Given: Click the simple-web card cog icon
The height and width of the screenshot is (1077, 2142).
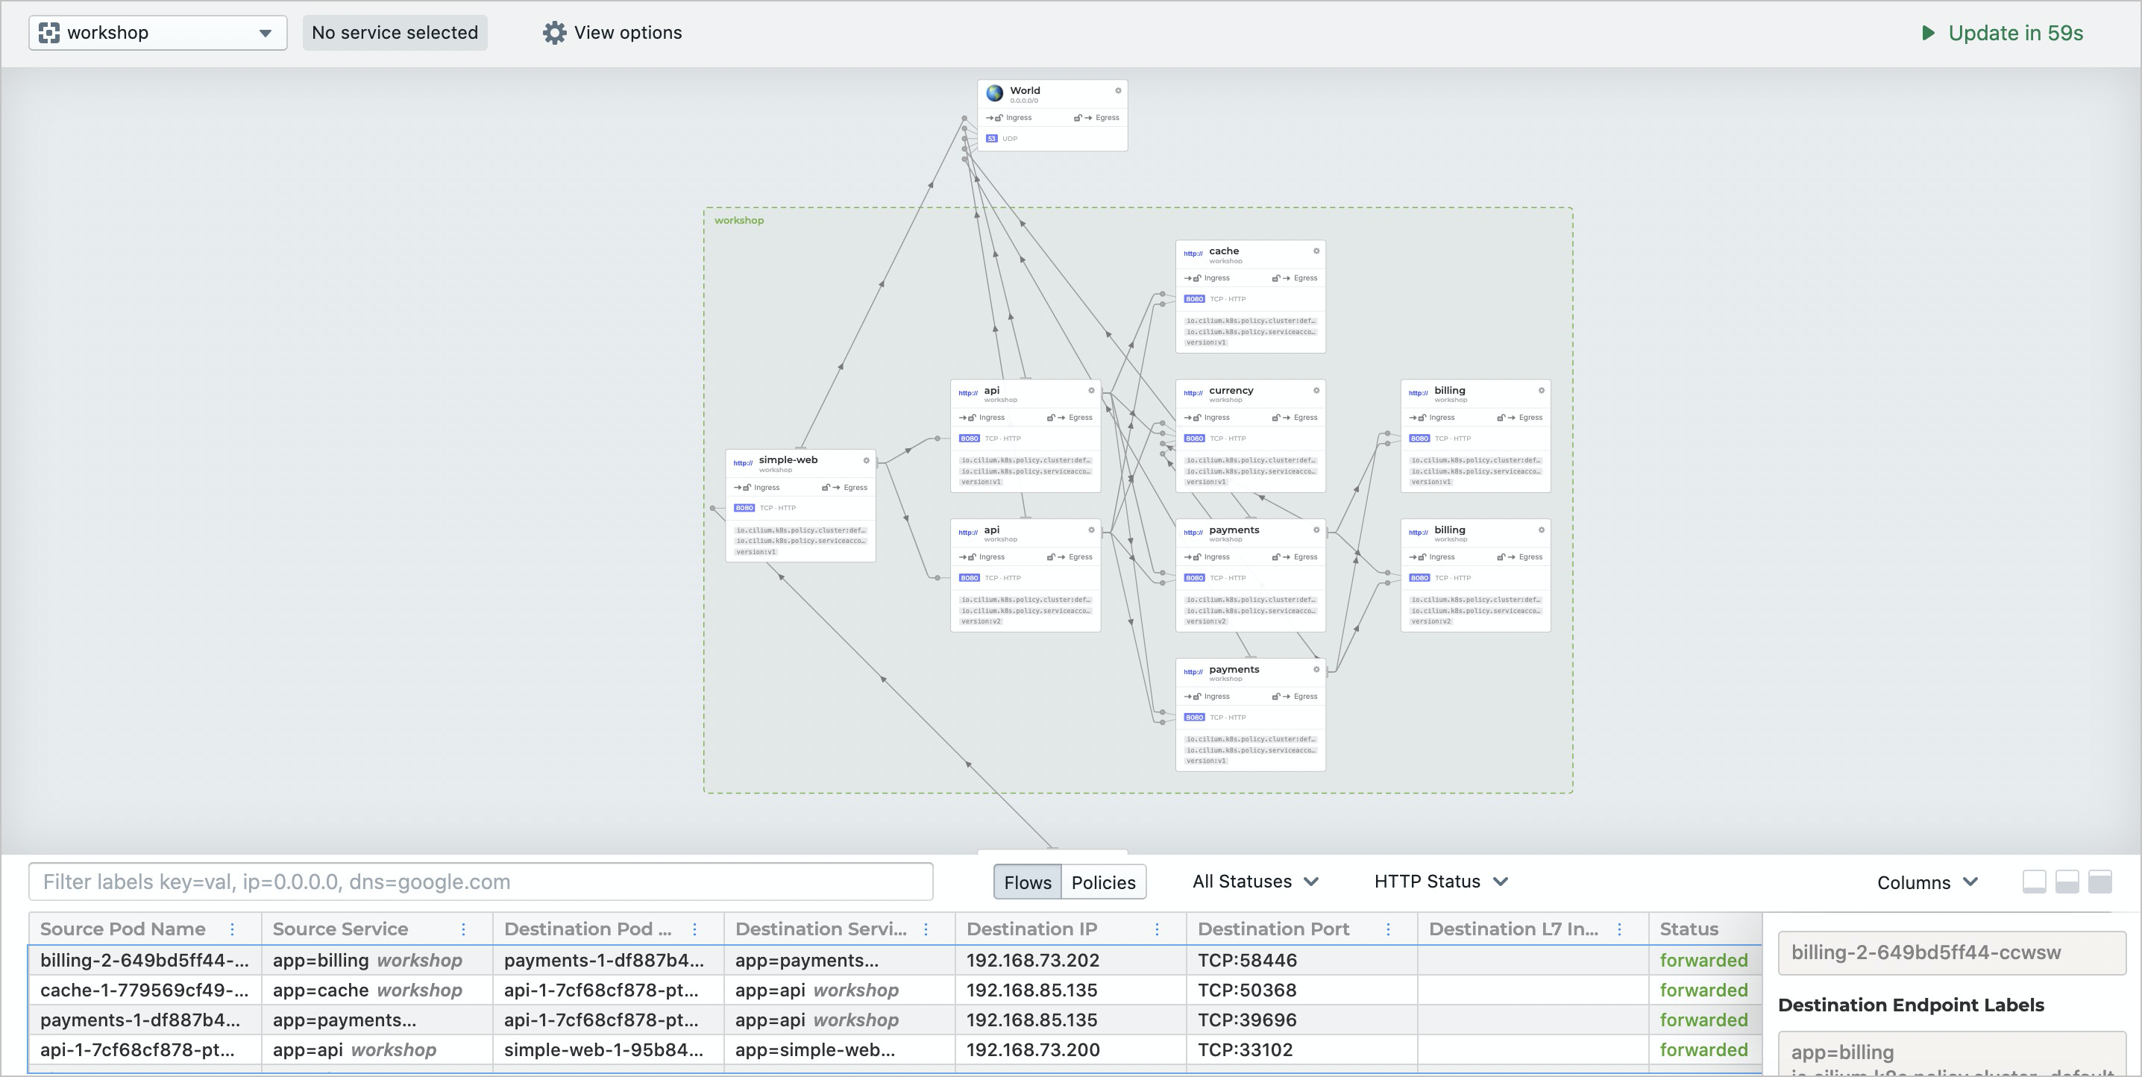Looking at the screenshot, I should click(867, 461).
